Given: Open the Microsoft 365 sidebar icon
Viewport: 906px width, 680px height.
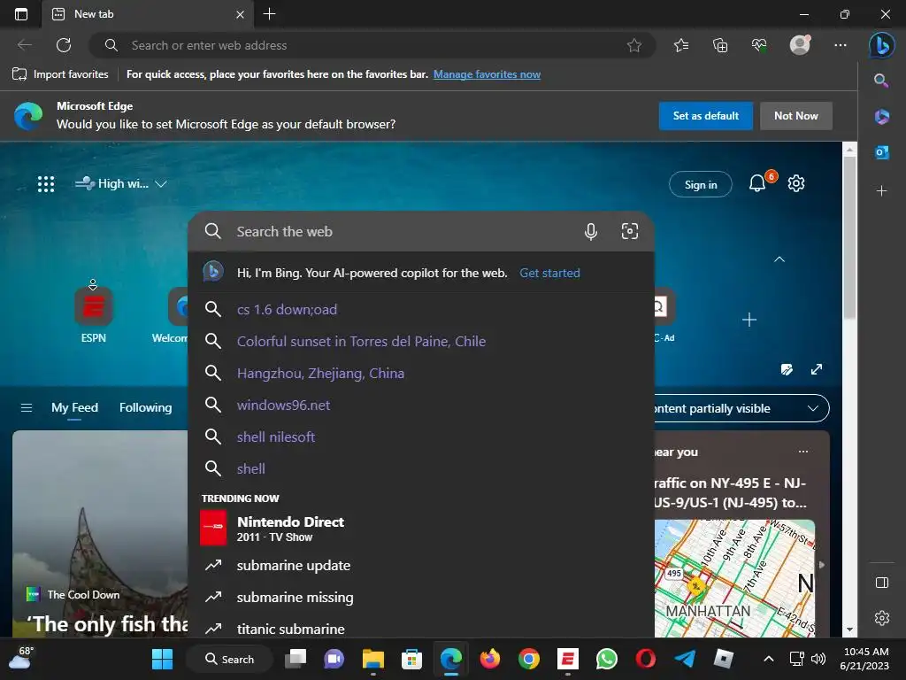Looking at the screenshot, I should click(881, 116).
